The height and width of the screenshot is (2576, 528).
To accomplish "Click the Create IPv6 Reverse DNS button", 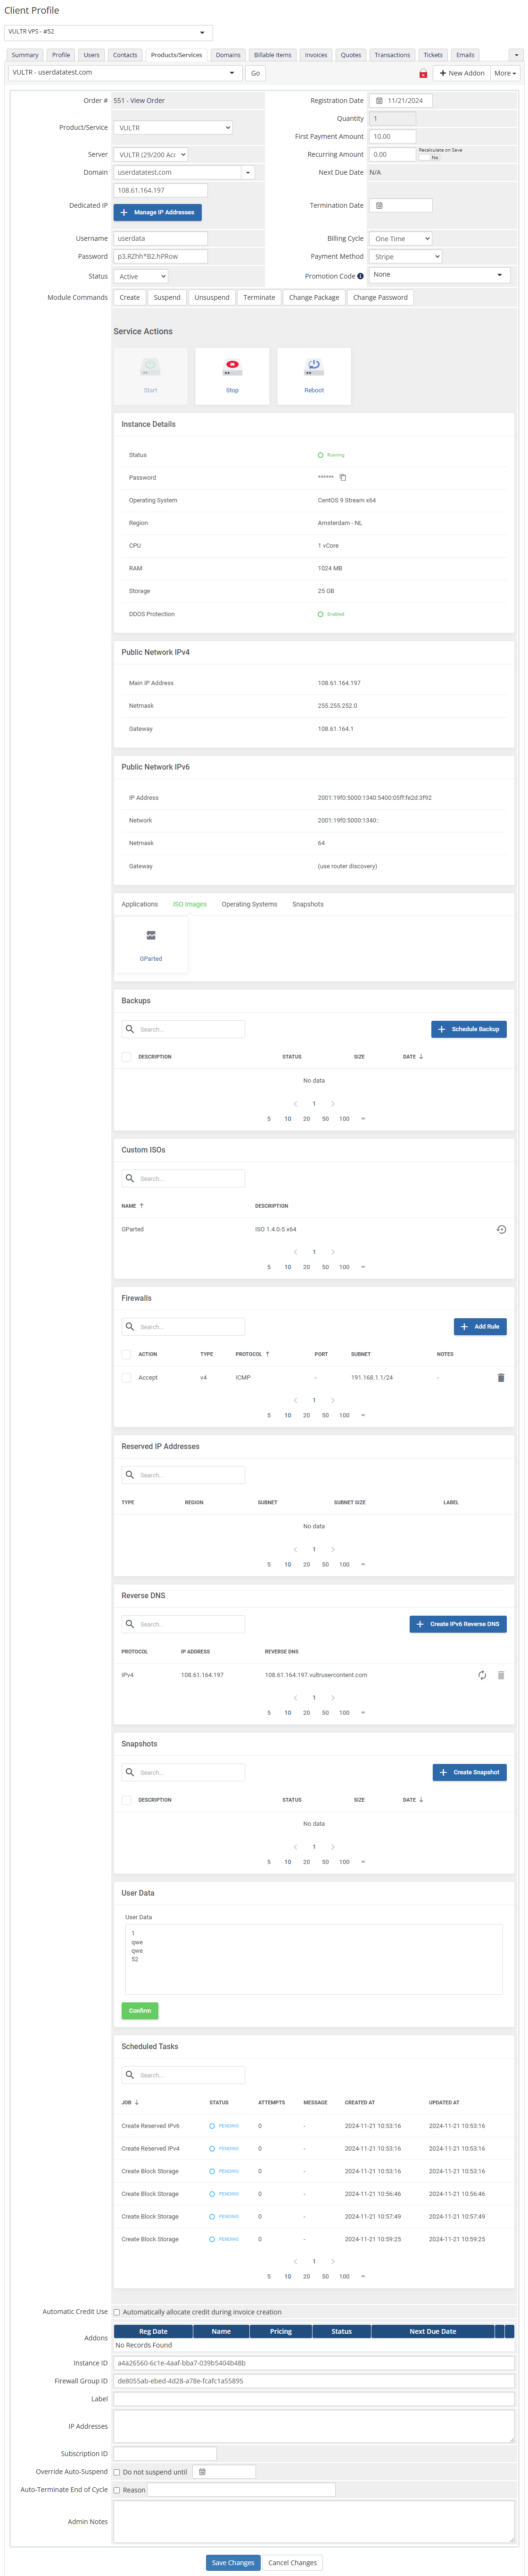I will point(458,1624).
